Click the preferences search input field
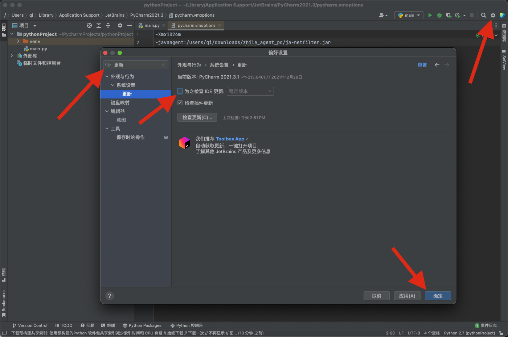This screenshot has height=337, width=508. pos(136,65)
